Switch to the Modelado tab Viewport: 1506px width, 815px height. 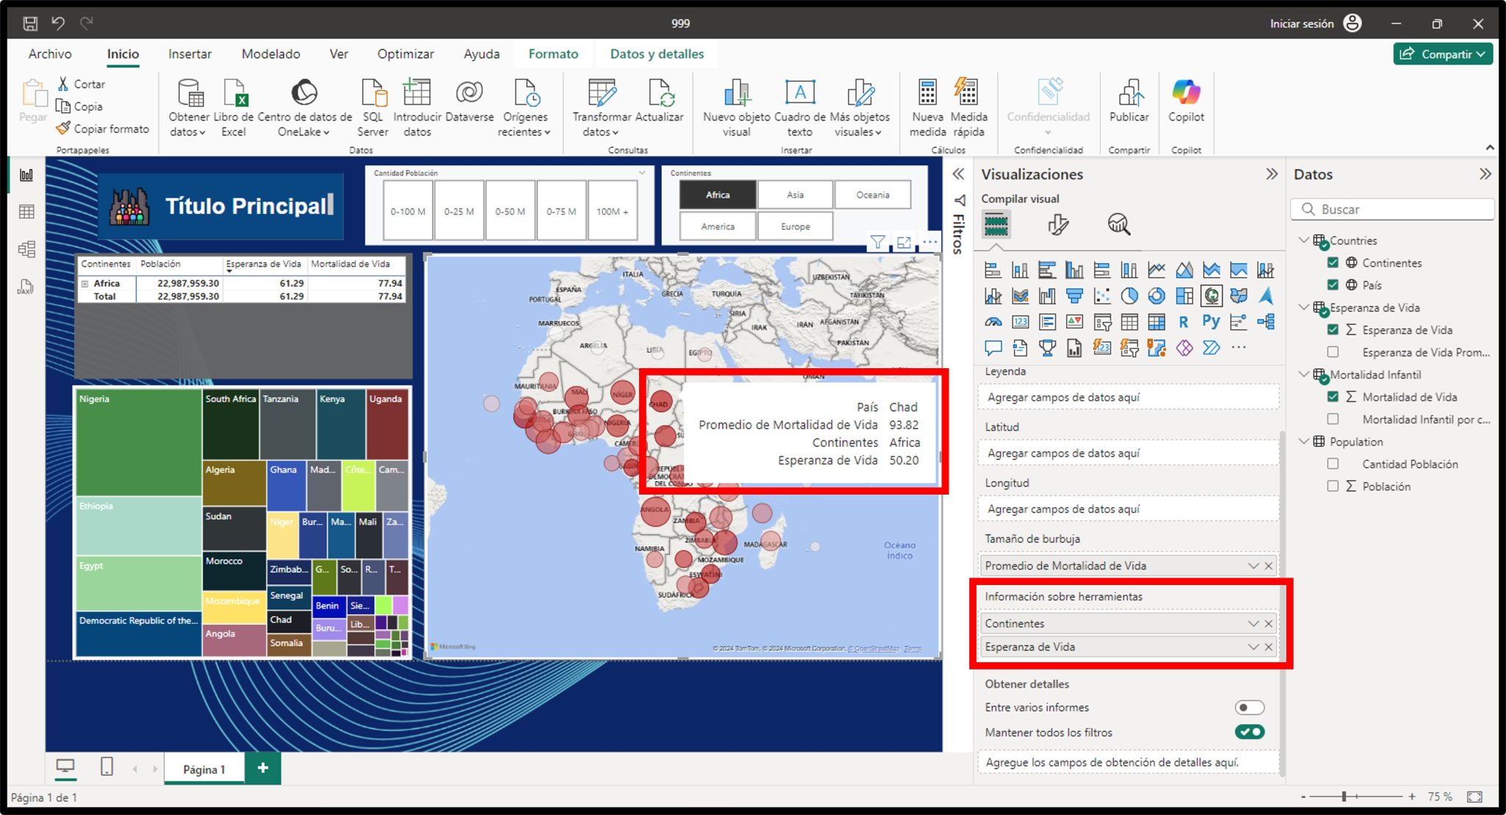271,54
